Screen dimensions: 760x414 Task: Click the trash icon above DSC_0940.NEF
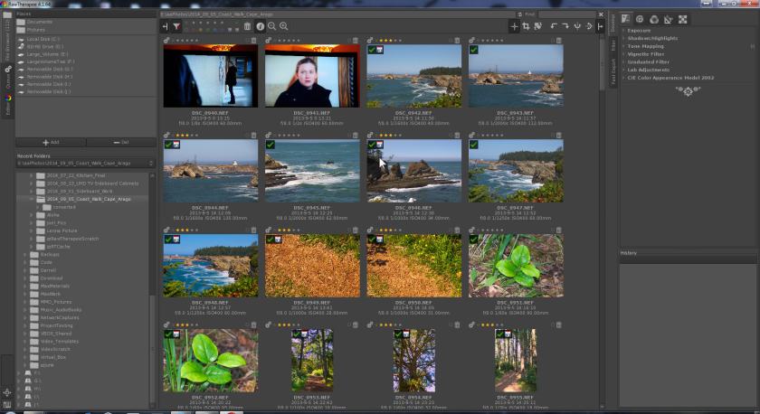coord(253,40)
